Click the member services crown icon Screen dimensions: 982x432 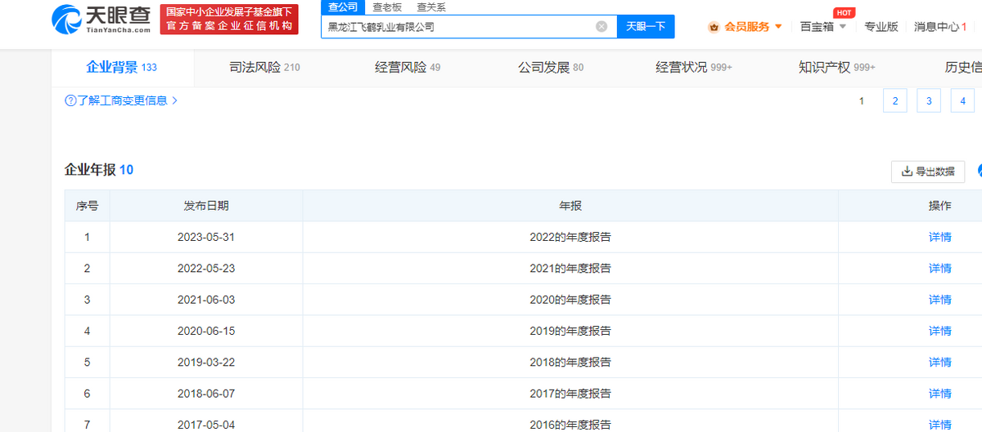coord(714,27)
